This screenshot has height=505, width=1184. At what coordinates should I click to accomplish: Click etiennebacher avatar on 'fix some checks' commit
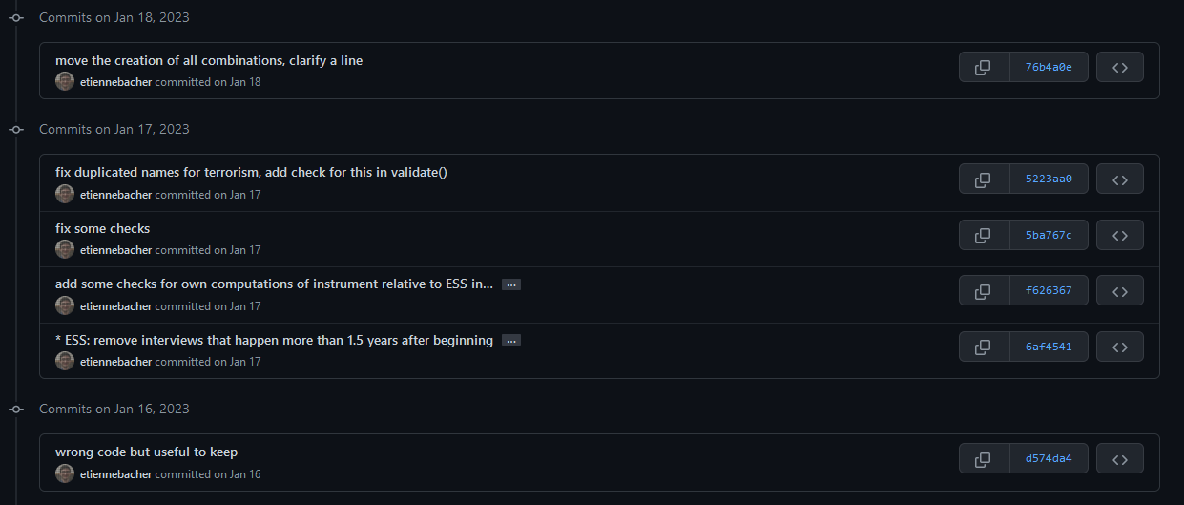65,250
